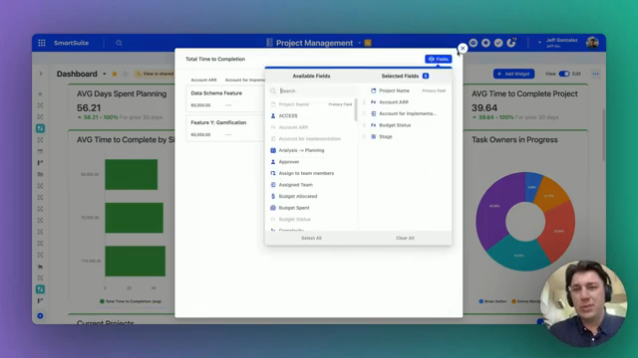Click the Account ARR column header
This screenshot has height=358, width=638.
pos(203,80)
